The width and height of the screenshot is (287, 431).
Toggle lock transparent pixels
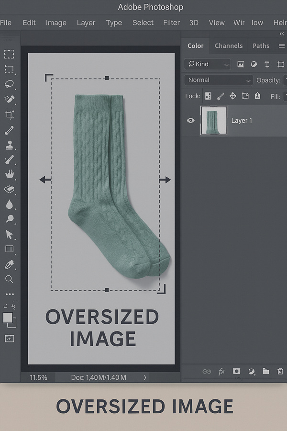208,96
